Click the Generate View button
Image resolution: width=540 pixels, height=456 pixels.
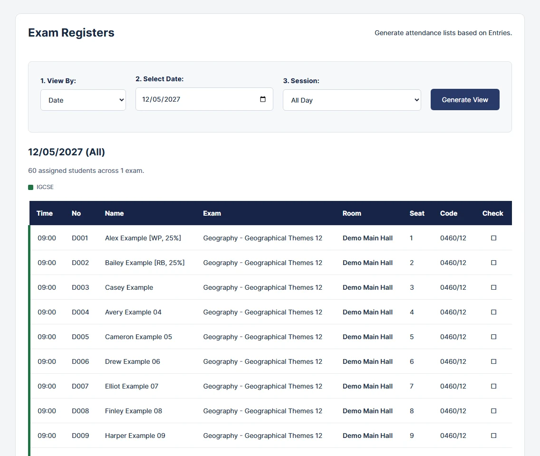(465, 99)
